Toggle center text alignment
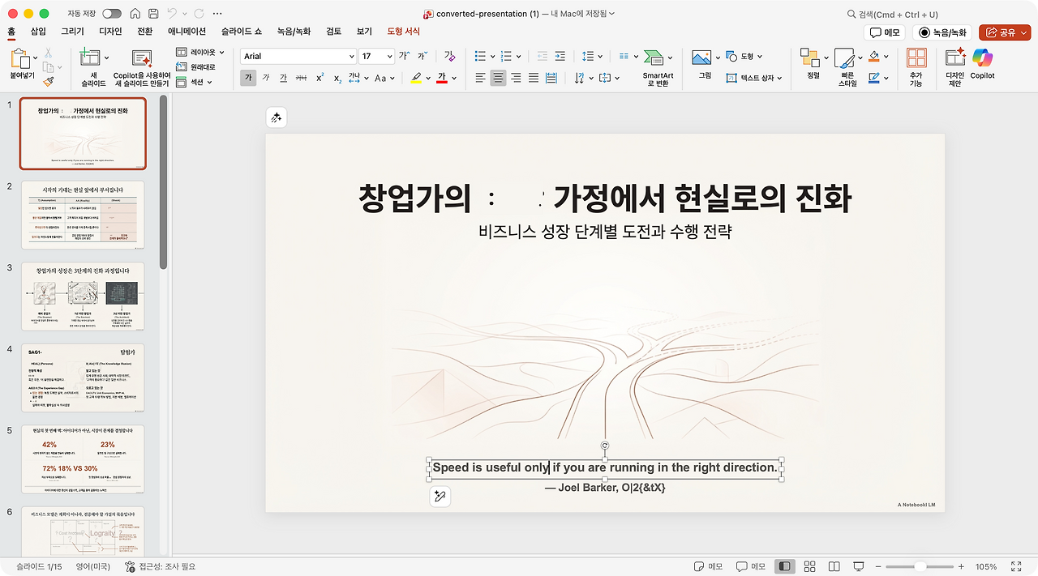Screen dimensions: 1038x576 coord(498,78)
